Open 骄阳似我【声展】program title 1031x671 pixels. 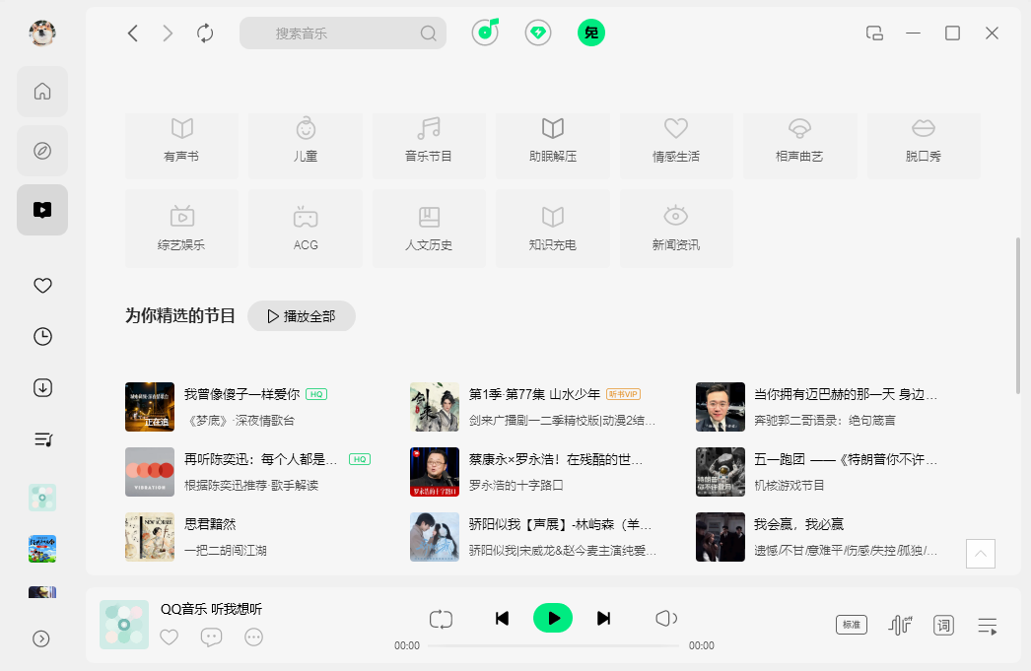pyautogui.click(x=560, y=524)
